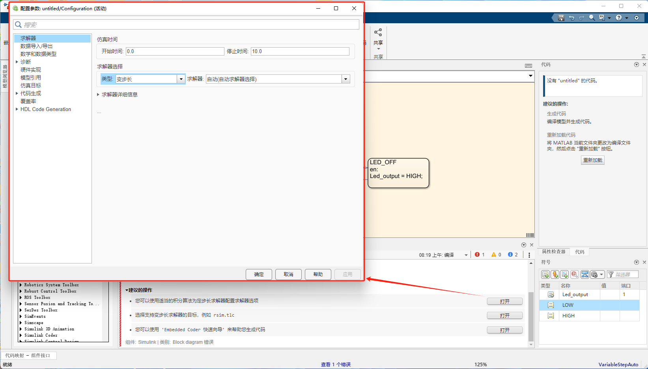
Task: Click the LED_OFF state box in the chart
Action: 398,173
